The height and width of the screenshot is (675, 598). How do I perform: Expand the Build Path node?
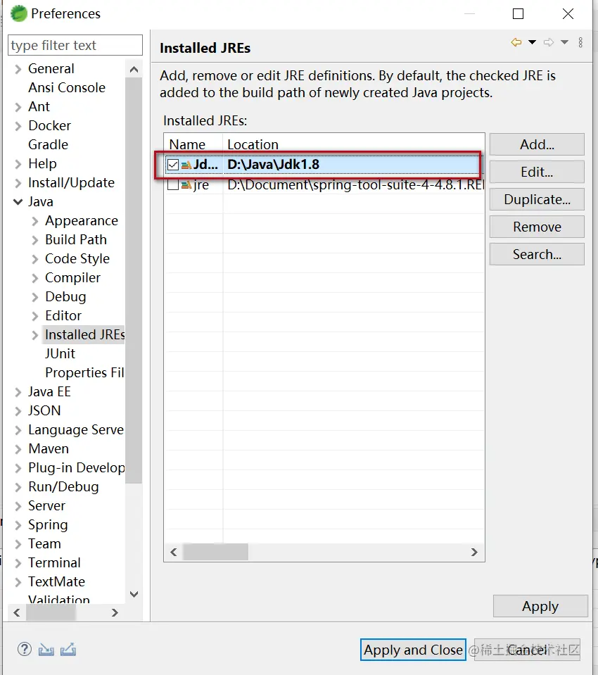(x=35, y=240)
